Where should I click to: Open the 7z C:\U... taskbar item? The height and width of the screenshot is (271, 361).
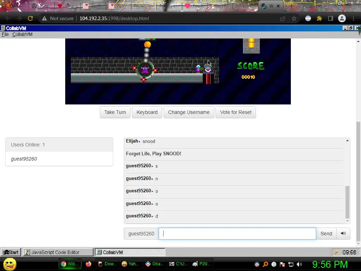(178, 264)
